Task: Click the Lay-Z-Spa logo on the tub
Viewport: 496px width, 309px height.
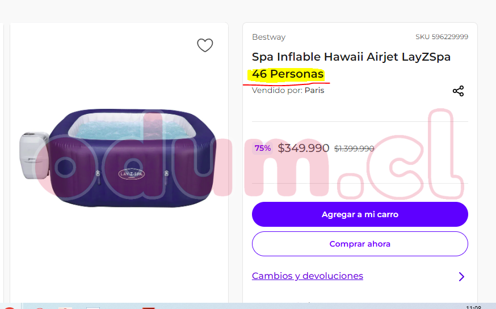Action: (x=131, y=173)
